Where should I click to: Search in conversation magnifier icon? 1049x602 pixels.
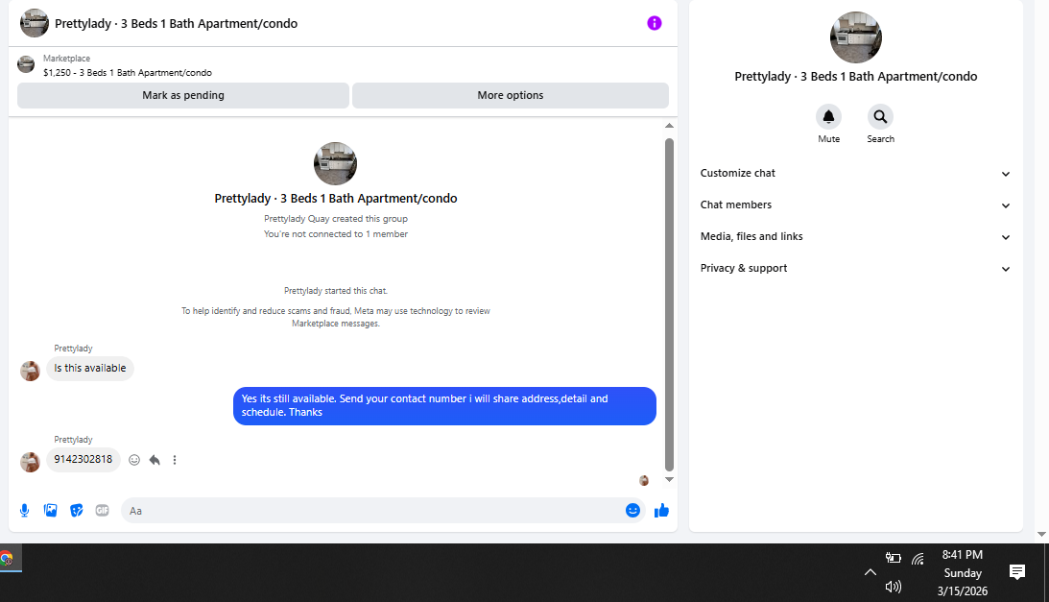[880, 117]
